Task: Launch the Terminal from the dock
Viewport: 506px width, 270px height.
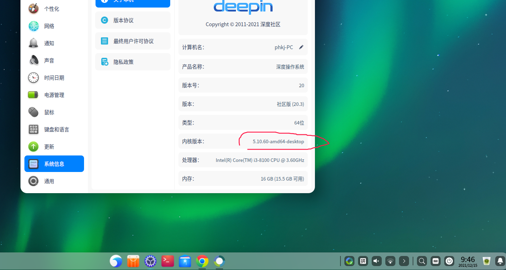Action: pos(167,261)
